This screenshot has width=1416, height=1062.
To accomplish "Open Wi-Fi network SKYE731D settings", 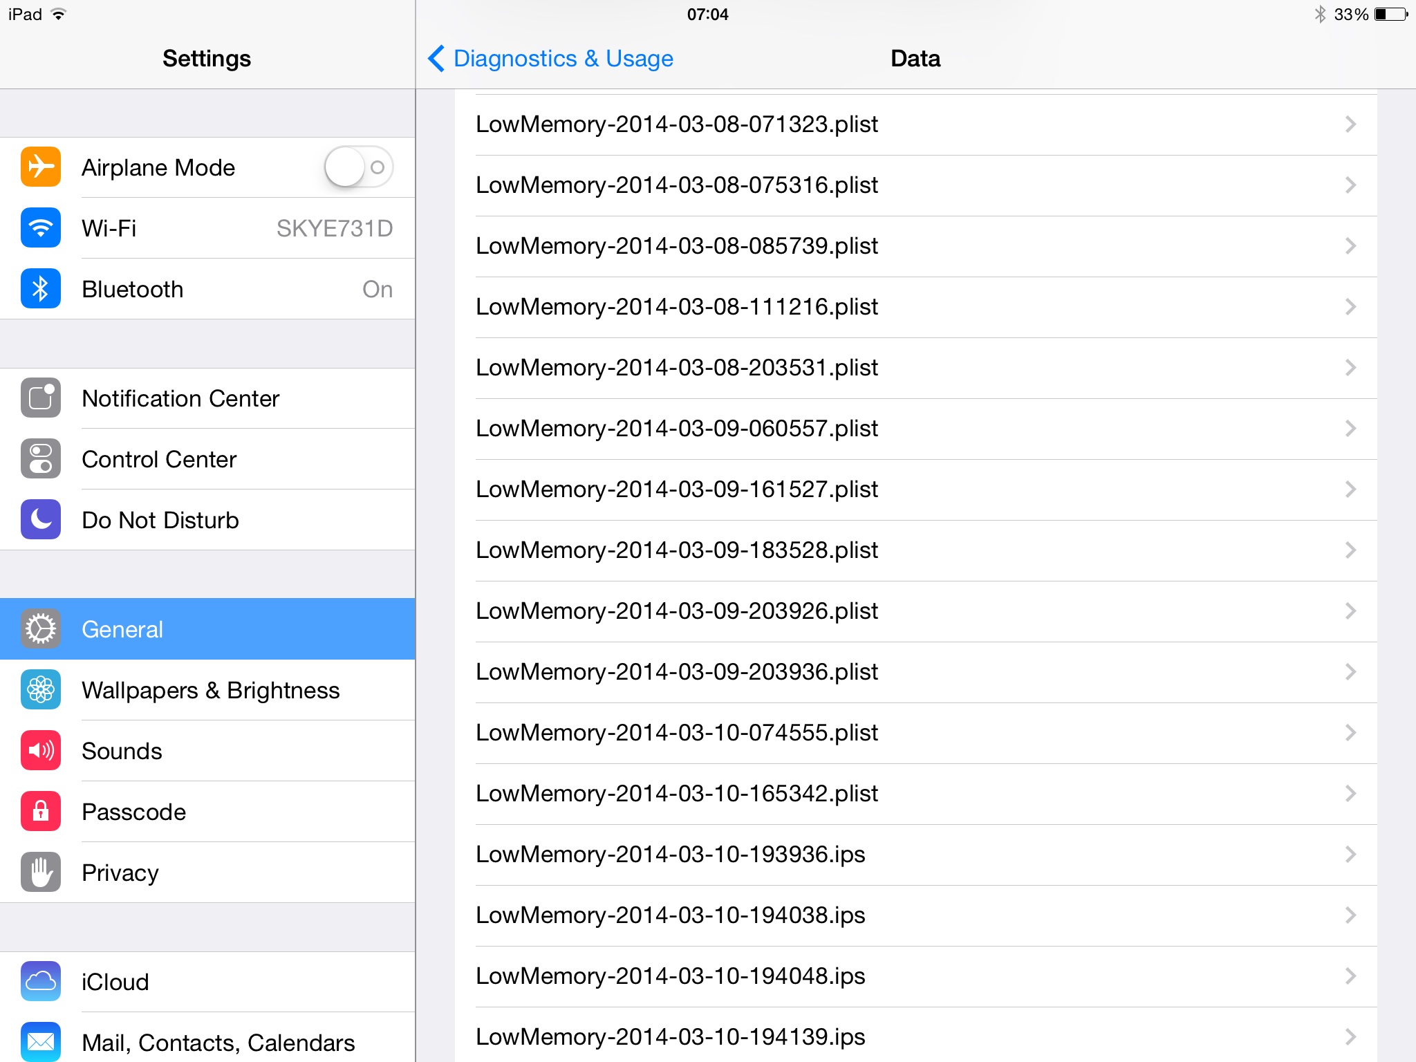I will coord(207,228).
